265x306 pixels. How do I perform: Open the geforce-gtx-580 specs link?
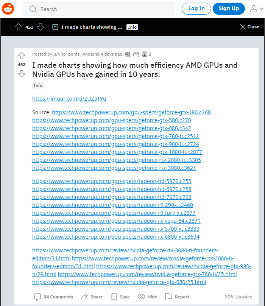112,120
